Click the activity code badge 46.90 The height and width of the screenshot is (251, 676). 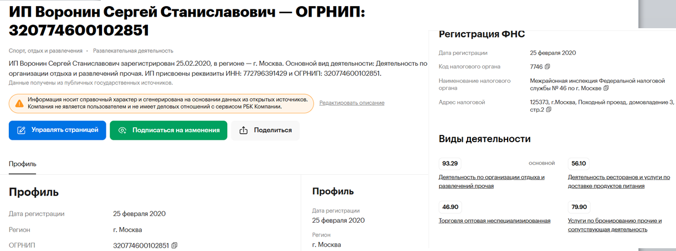(450, 207)
